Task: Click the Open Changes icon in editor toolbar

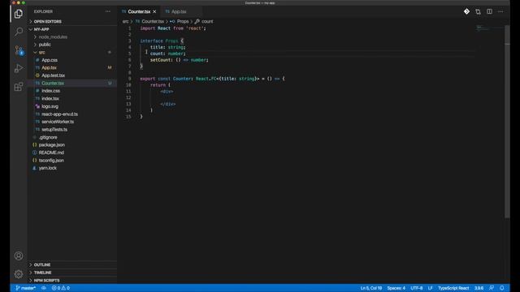Action: 478,11
